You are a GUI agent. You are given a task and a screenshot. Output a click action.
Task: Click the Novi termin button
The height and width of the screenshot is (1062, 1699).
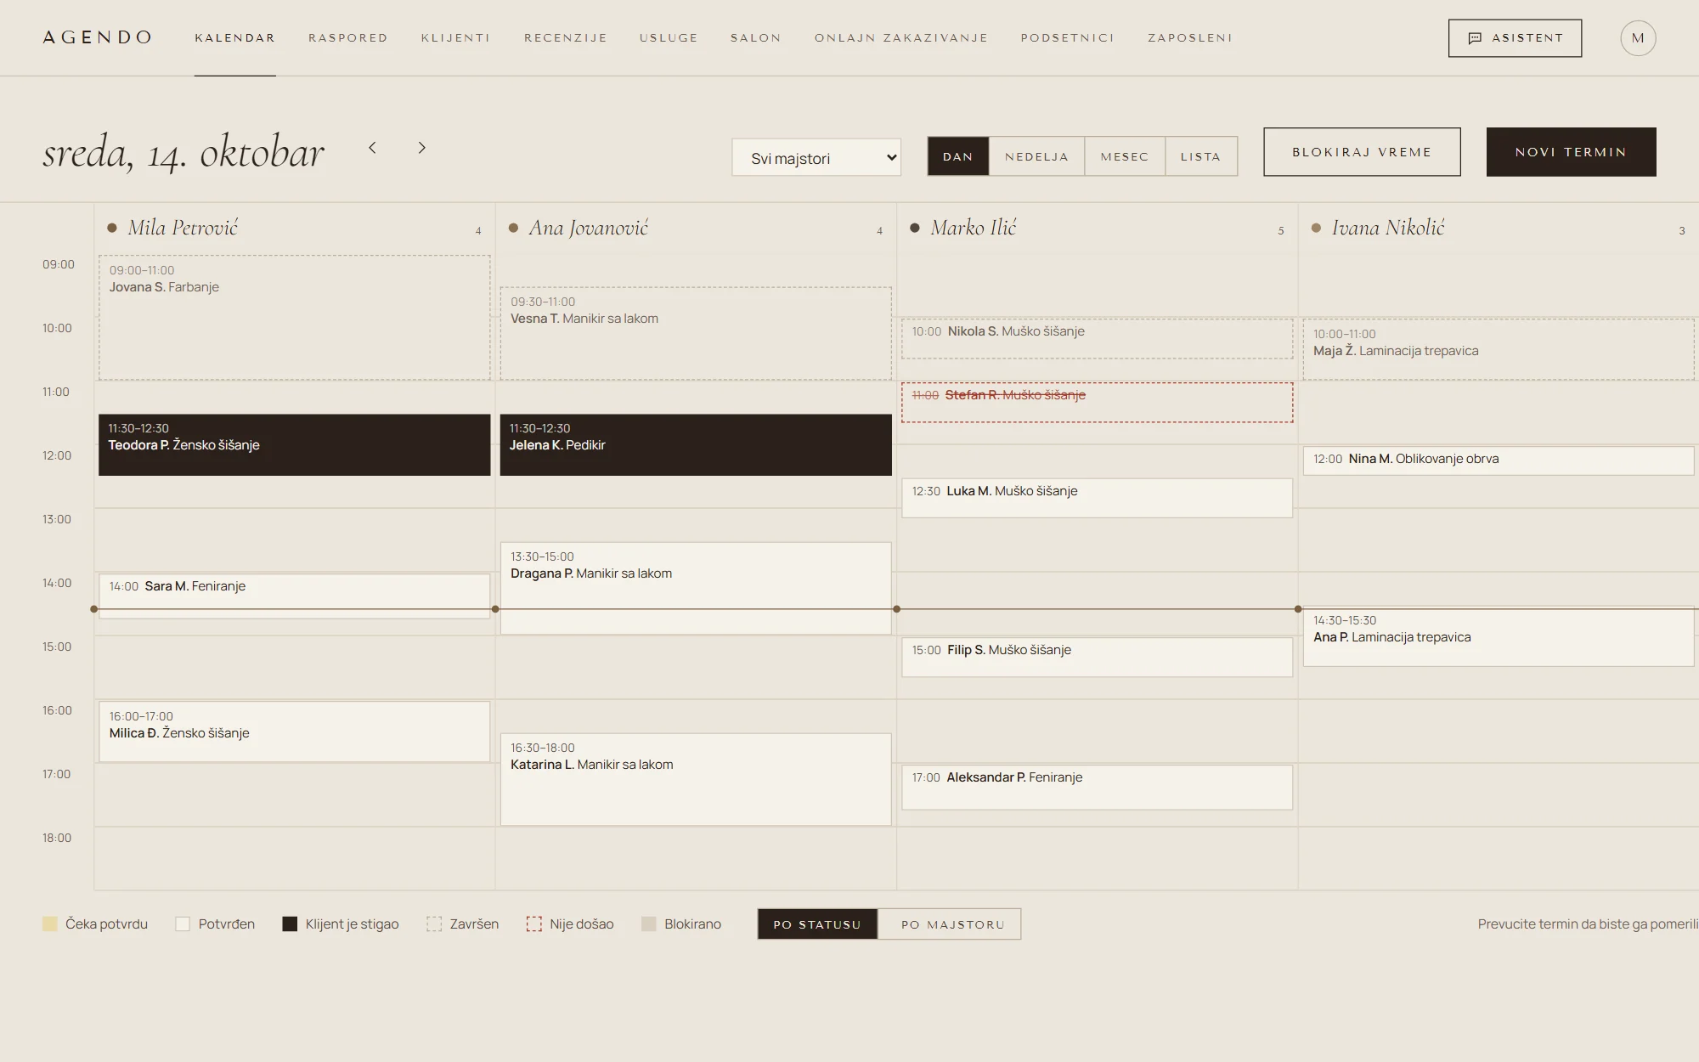point(1571,152)
